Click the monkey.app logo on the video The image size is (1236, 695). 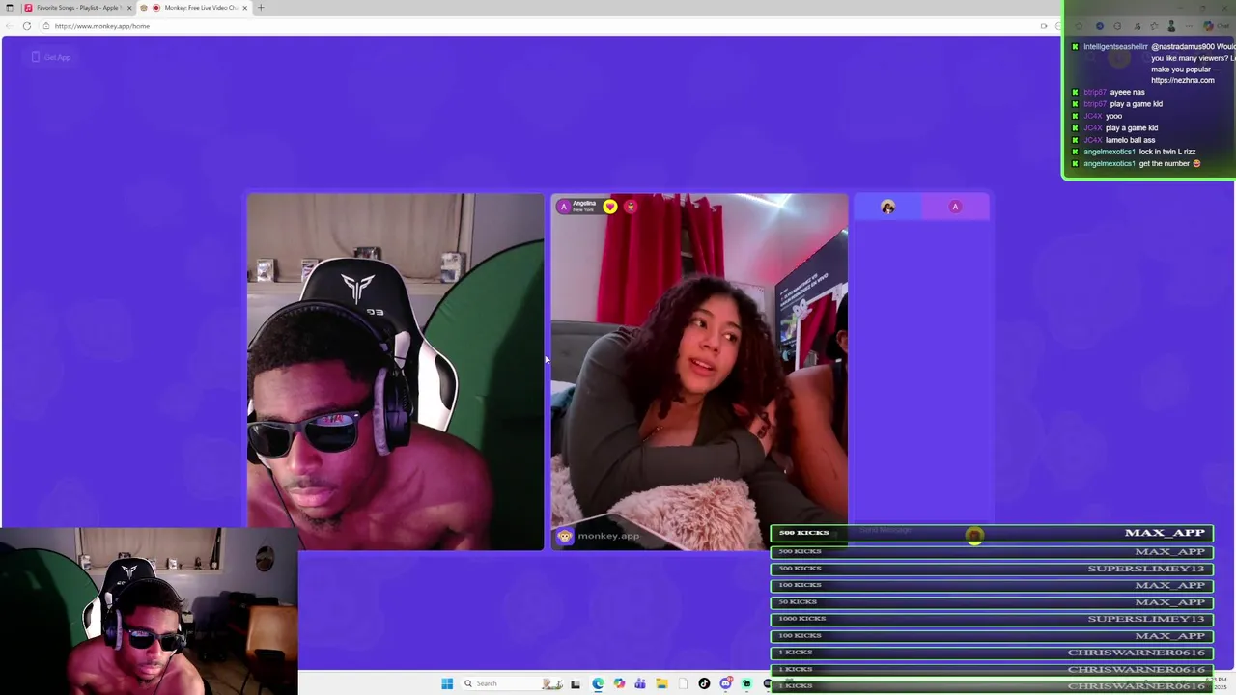tap(599, 536)
